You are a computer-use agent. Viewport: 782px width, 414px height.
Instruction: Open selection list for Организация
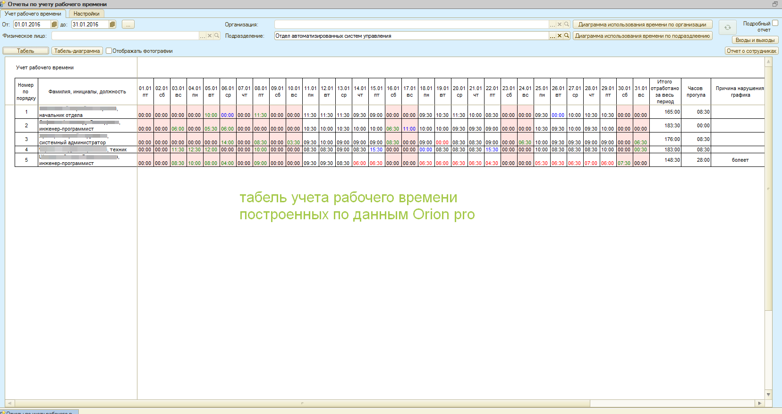coord(552,25)
